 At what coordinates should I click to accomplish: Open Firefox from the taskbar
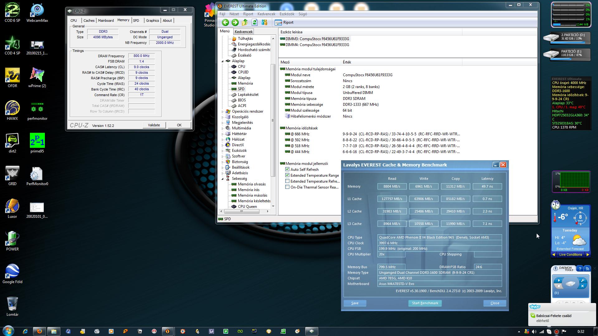click(x=40, y=331)
